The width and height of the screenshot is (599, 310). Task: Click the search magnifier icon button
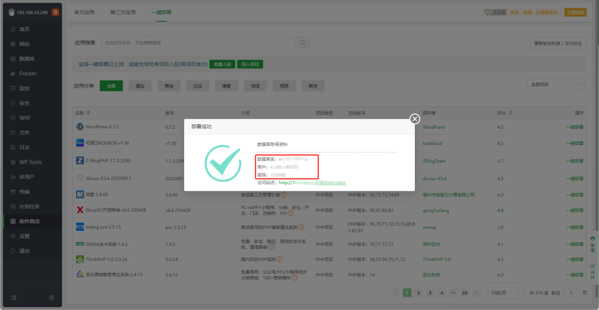coord(303,43)
